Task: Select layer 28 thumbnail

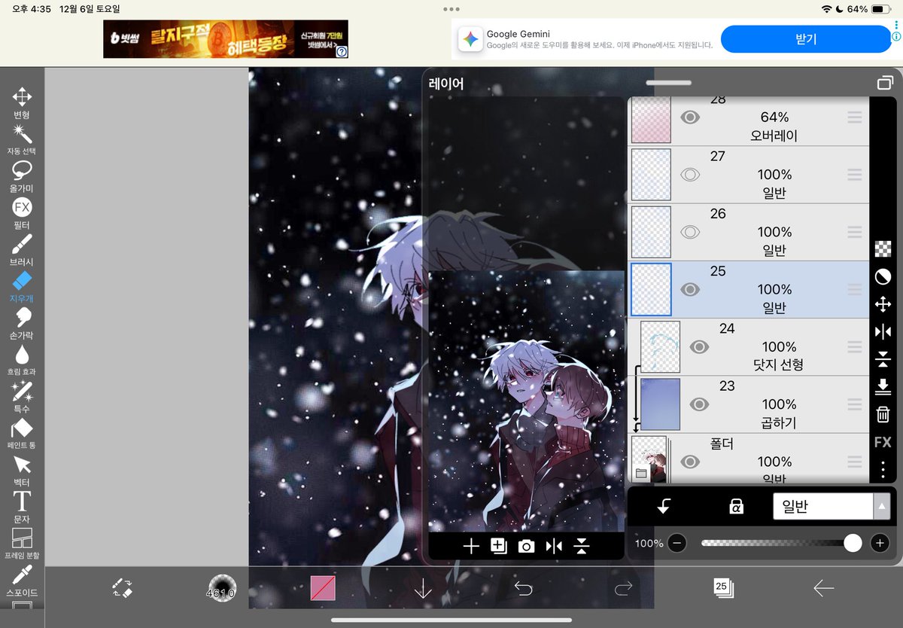Action: point(651,120)
